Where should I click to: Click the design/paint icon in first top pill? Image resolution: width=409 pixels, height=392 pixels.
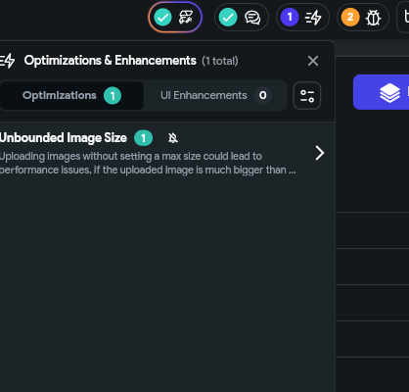point(186,18)
